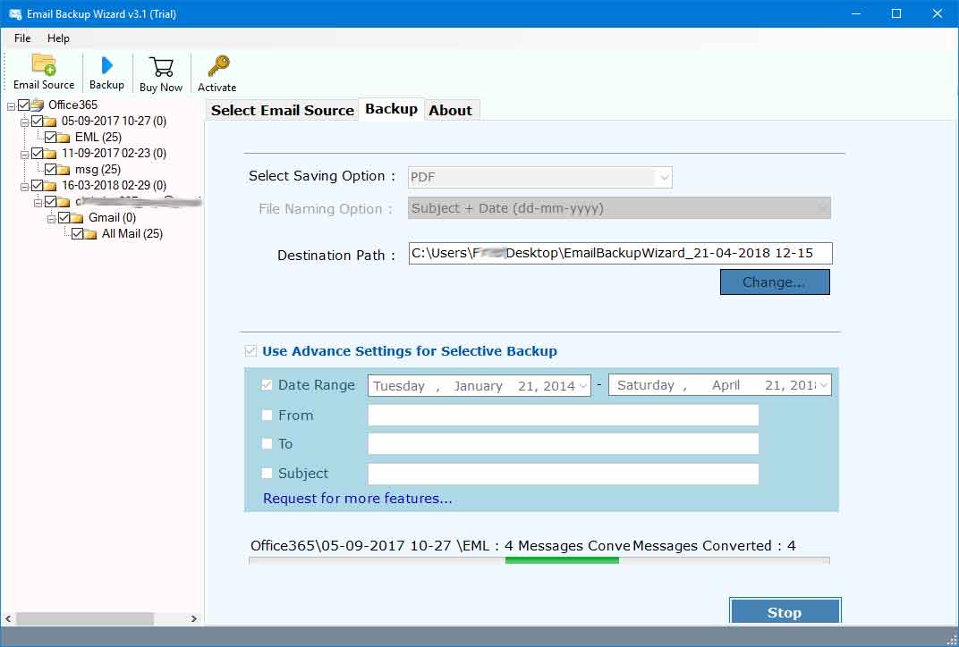The width and height of the screenshot is (959, 647).
Task: Click folder icon next to Gmail (0)
Action: tap(77, 218)
